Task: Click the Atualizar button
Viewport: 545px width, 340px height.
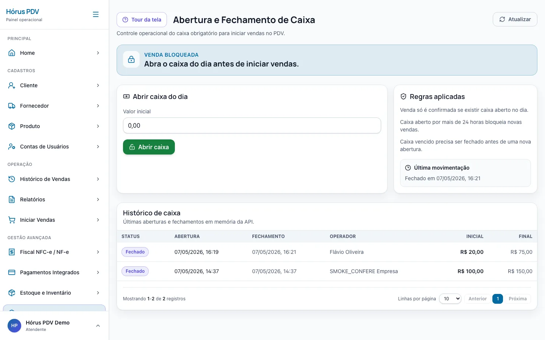Action: (x=515, y=19)
